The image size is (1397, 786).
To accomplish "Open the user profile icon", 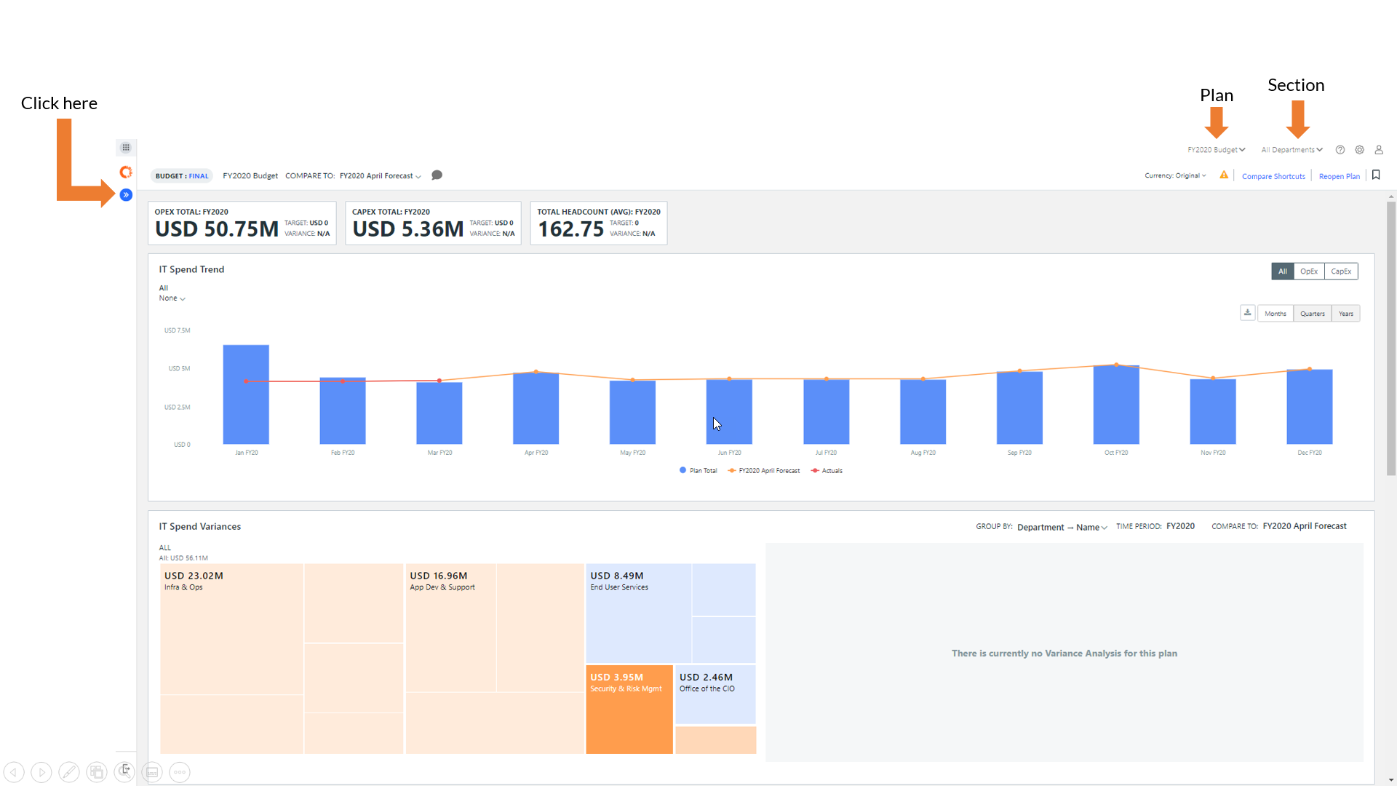I will coord(1379,150).
